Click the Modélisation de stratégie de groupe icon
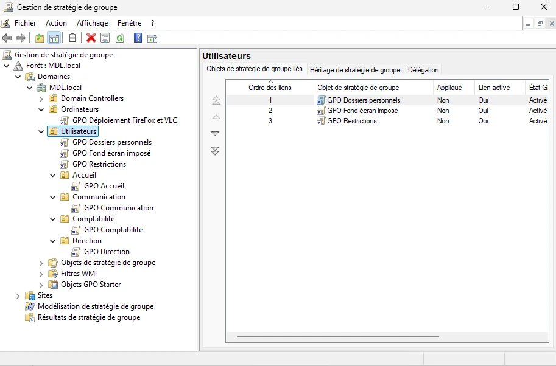 click(30, 306)
